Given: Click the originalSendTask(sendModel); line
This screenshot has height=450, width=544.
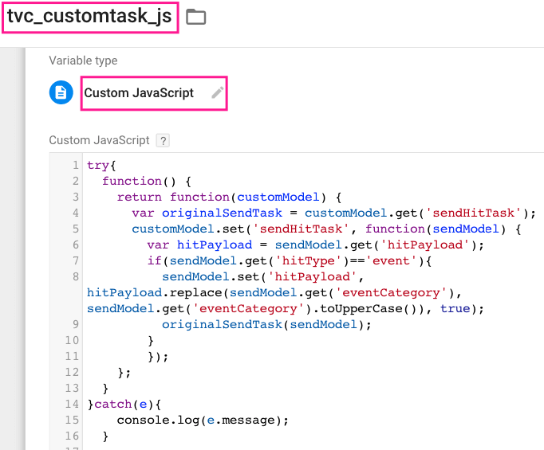Looking at the screenshot, I should [266, 325].
